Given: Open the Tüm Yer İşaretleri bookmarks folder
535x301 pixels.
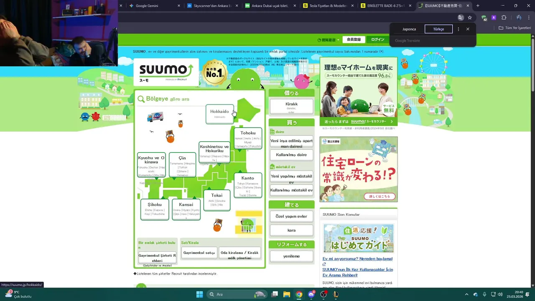Looking at the screenshot, I should coord(515,28).
